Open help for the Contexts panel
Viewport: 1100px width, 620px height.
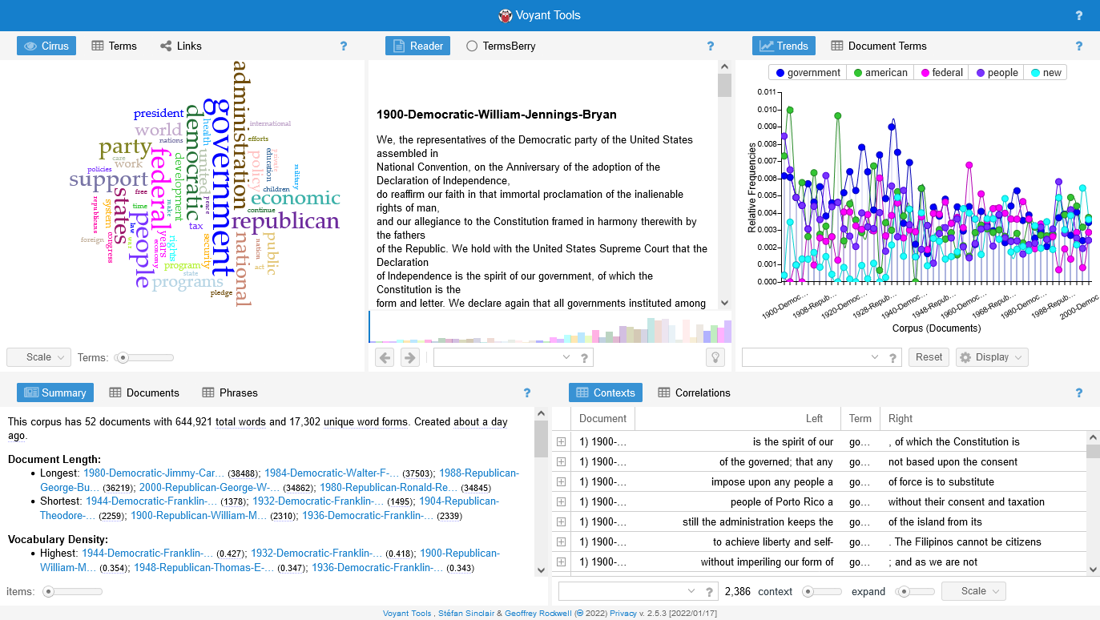pos(1078,393)
